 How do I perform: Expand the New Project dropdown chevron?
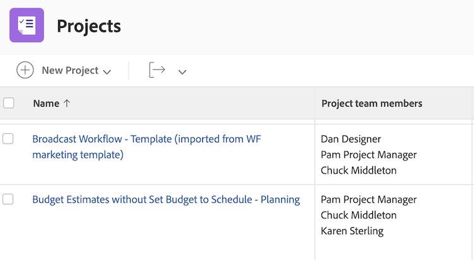[107, 71]
